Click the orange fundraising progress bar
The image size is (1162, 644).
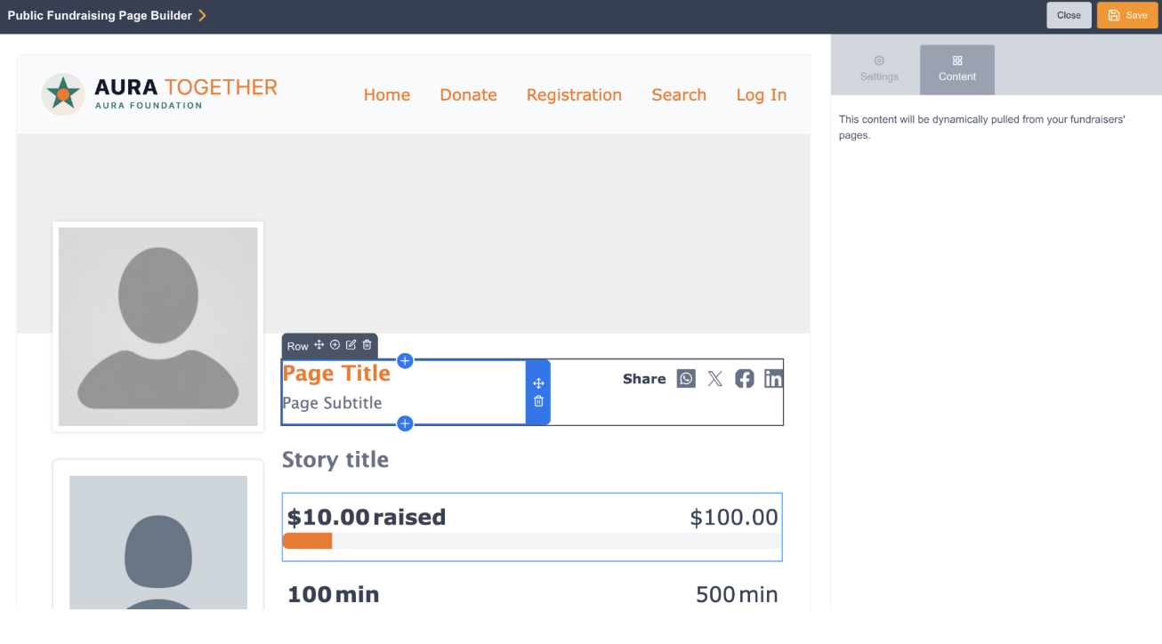coord(307,541)
